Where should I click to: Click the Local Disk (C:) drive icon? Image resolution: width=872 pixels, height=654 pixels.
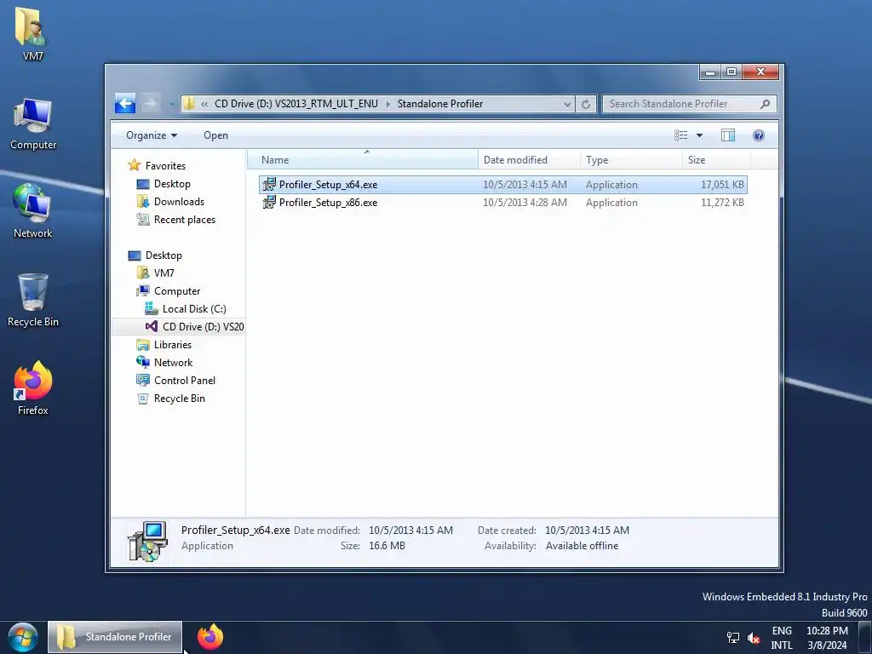pyautogui.click(x=152, y=308)
